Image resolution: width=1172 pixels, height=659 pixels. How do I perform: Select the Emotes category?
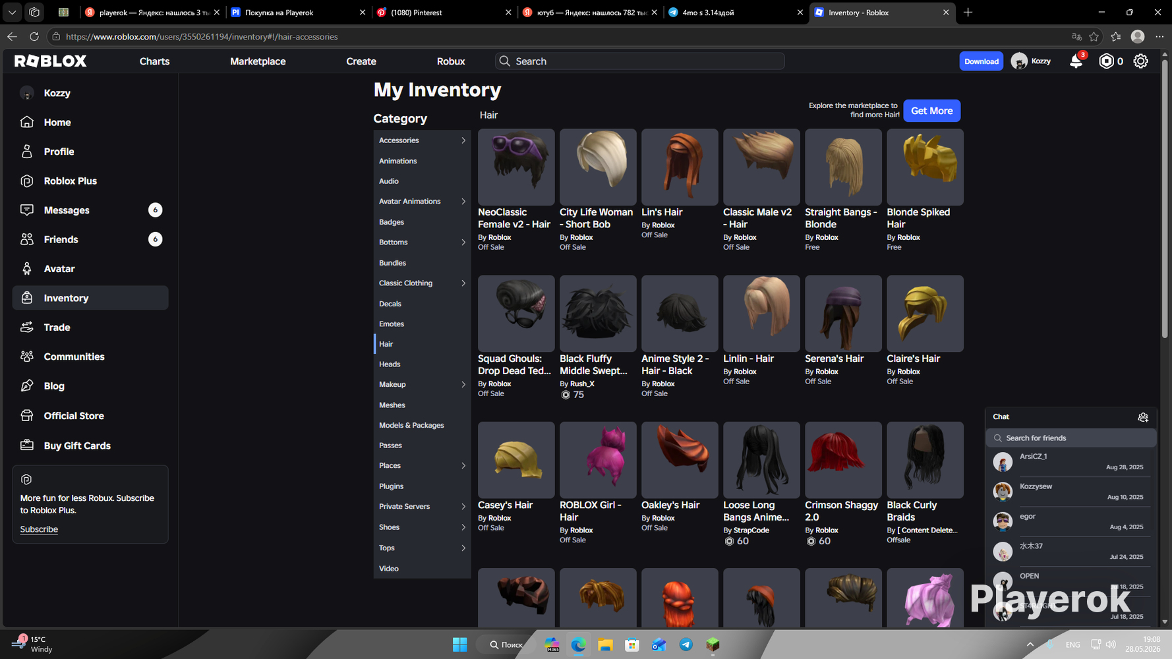pyautogui.click(x=422, y=324)
